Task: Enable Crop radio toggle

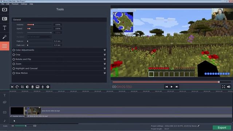Action: [x=14, y=55]
